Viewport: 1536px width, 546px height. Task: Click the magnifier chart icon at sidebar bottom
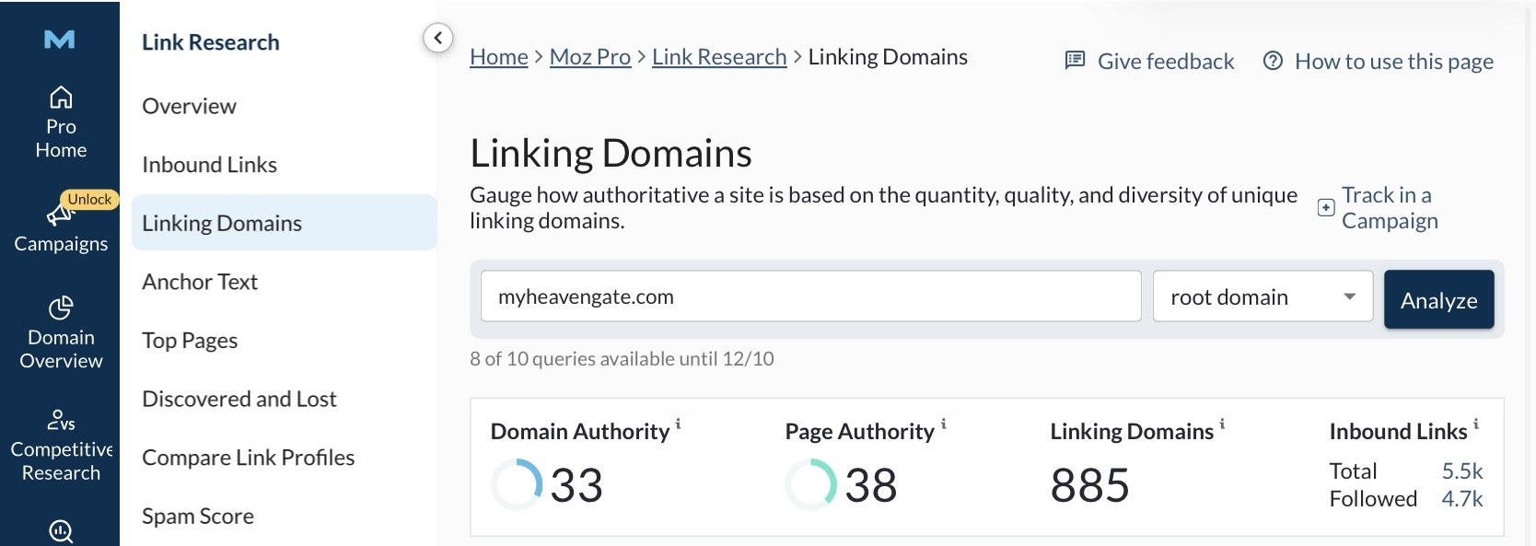coord(61,531)
